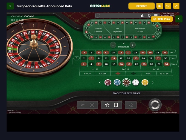The height and width of the screenshot is (140, 186).
Task: Select the 0.1 chip
Action: click(108, 82)
